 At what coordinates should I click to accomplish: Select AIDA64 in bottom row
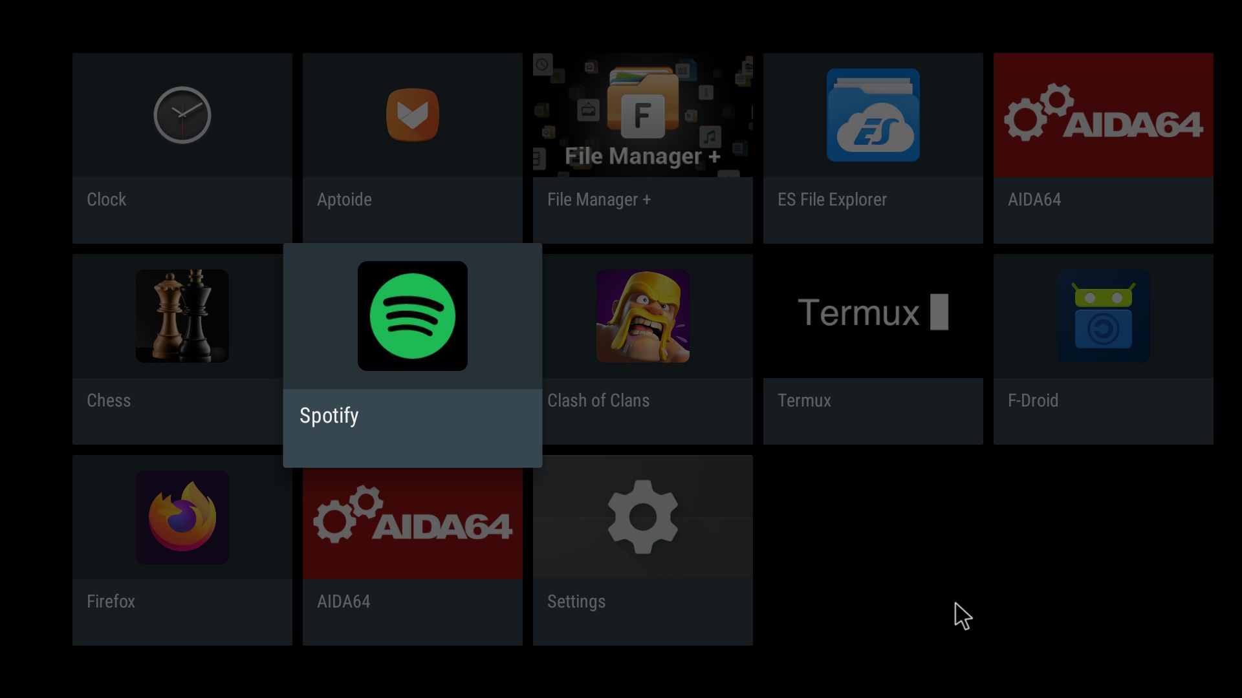413,550
